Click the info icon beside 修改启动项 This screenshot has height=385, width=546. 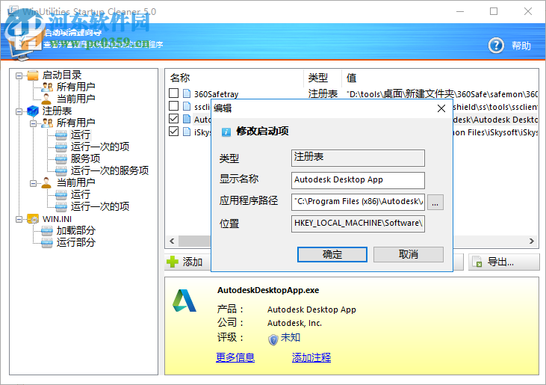click(226, 132)
